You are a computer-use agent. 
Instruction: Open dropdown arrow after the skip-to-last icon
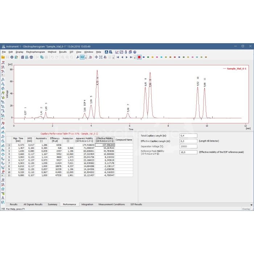(135, 57)
